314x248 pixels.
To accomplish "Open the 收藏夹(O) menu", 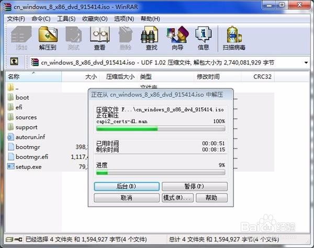I will [x=95, y=19].
